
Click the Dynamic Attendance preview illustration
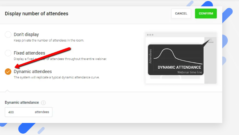point(181,58)
